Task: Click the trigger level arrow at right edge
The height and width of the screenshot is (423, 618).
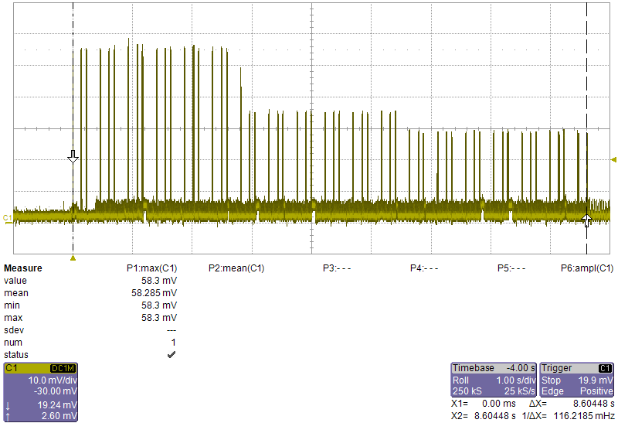Action: click(x=613, y=160)
